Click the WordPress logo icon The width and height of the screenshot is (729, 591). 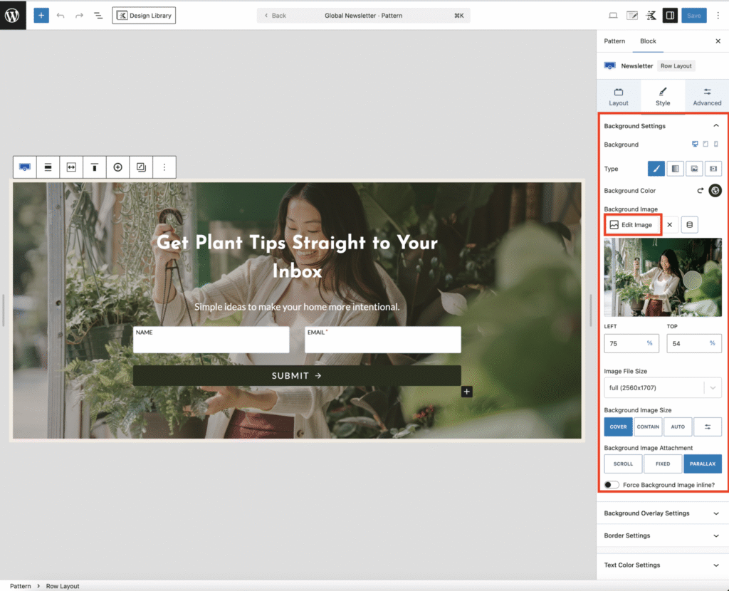coord(13,15)
